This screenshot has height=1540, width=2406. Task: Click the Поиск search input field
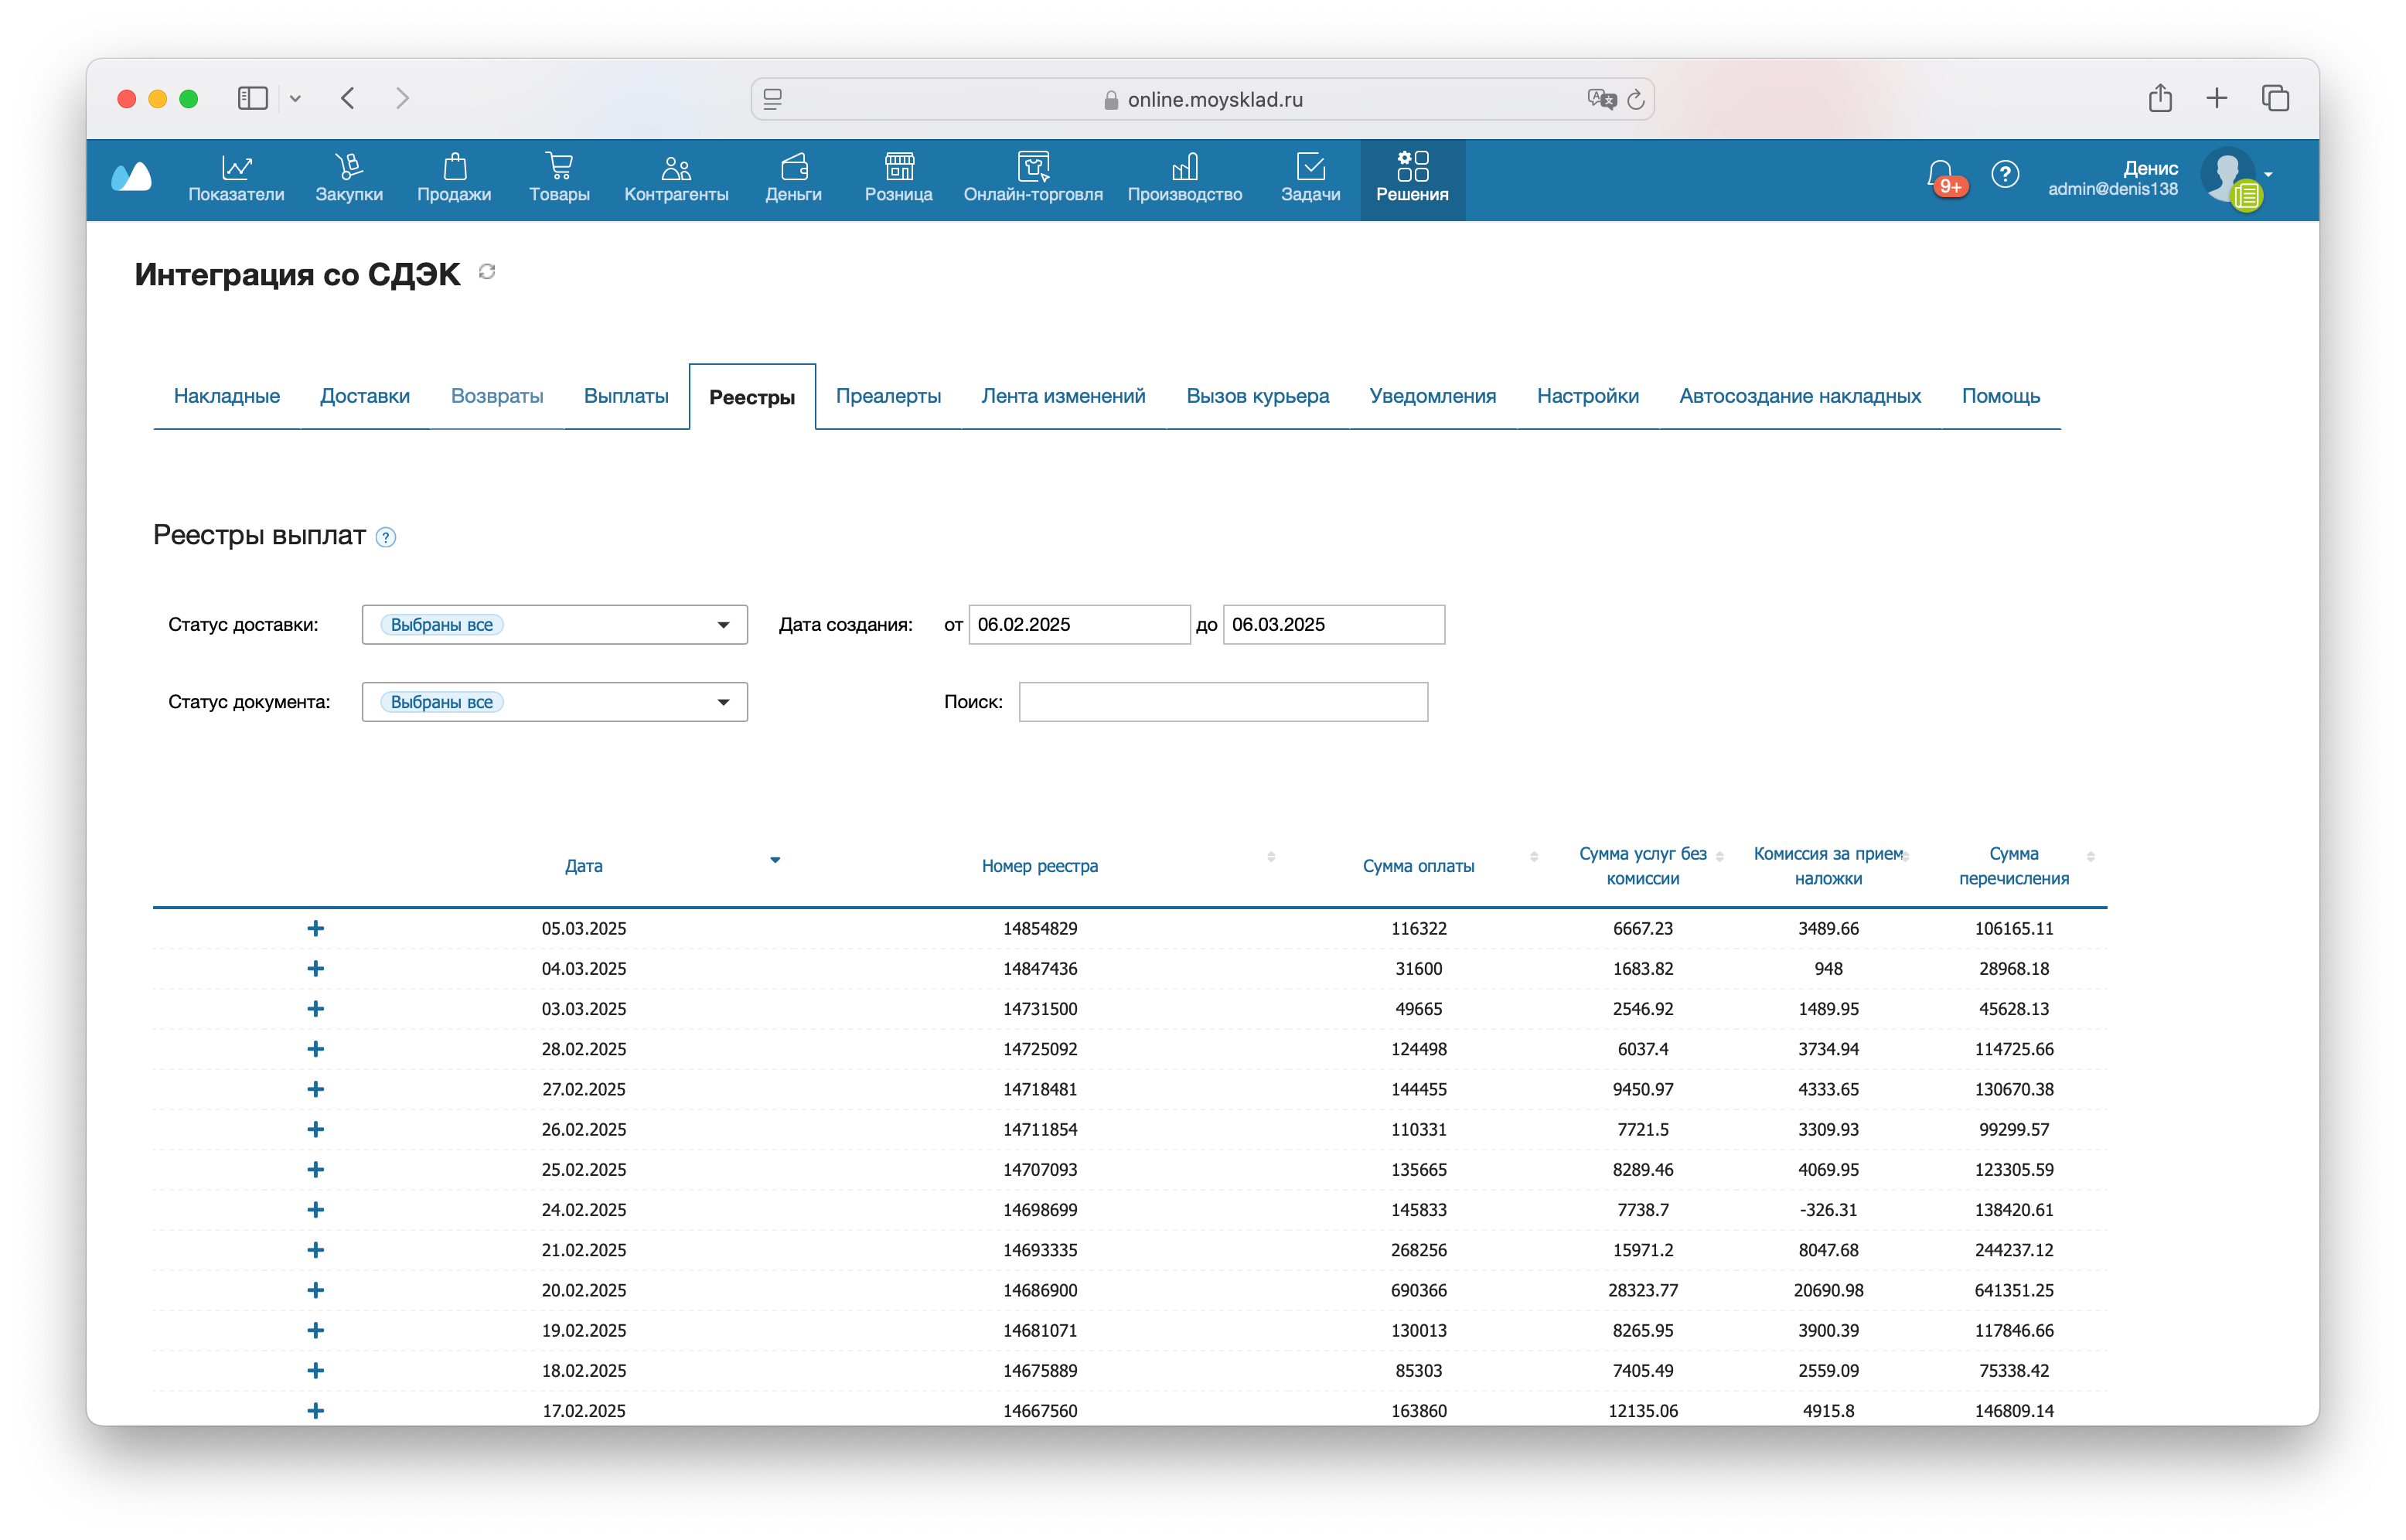[x=1222, y=702]
